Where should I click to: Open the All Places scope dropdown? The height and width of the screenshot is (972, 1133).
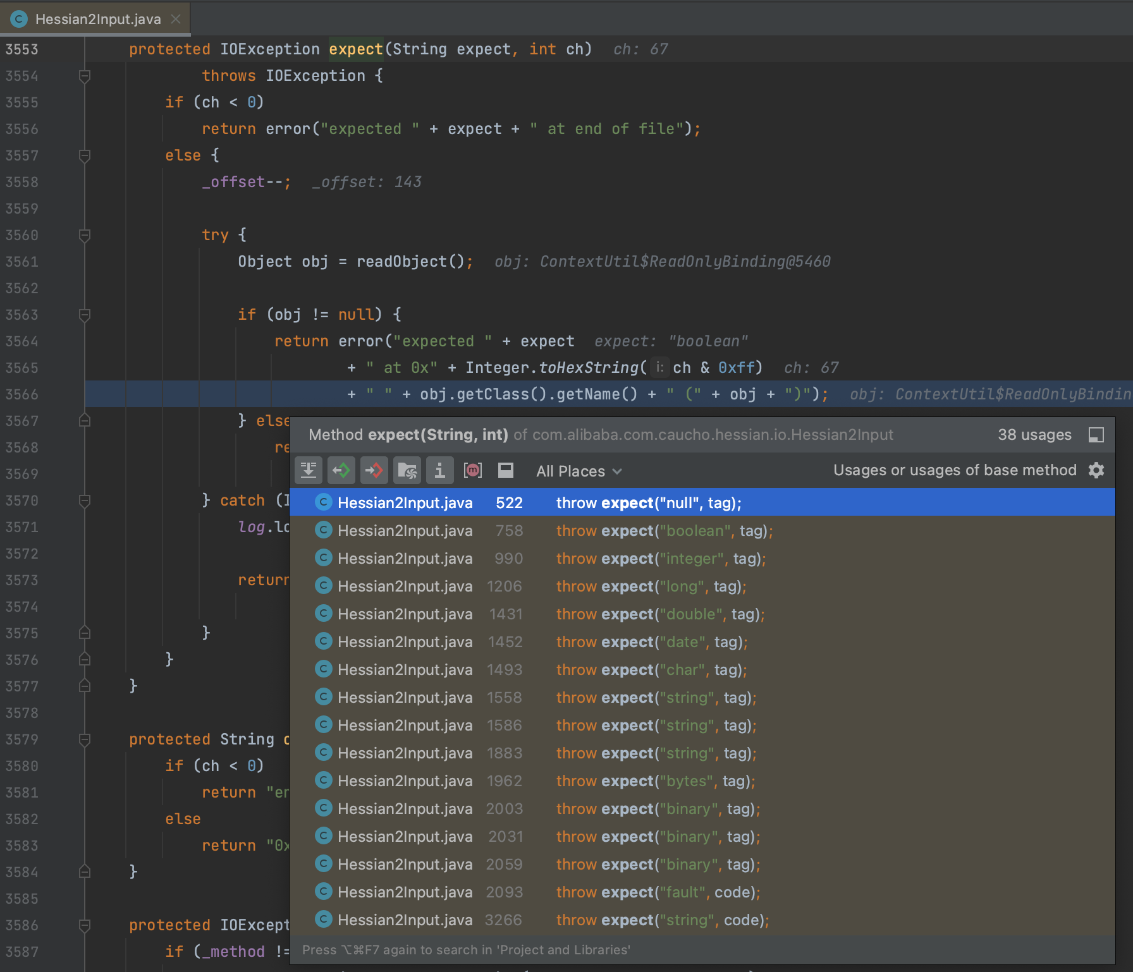click(x=579, y=471)
